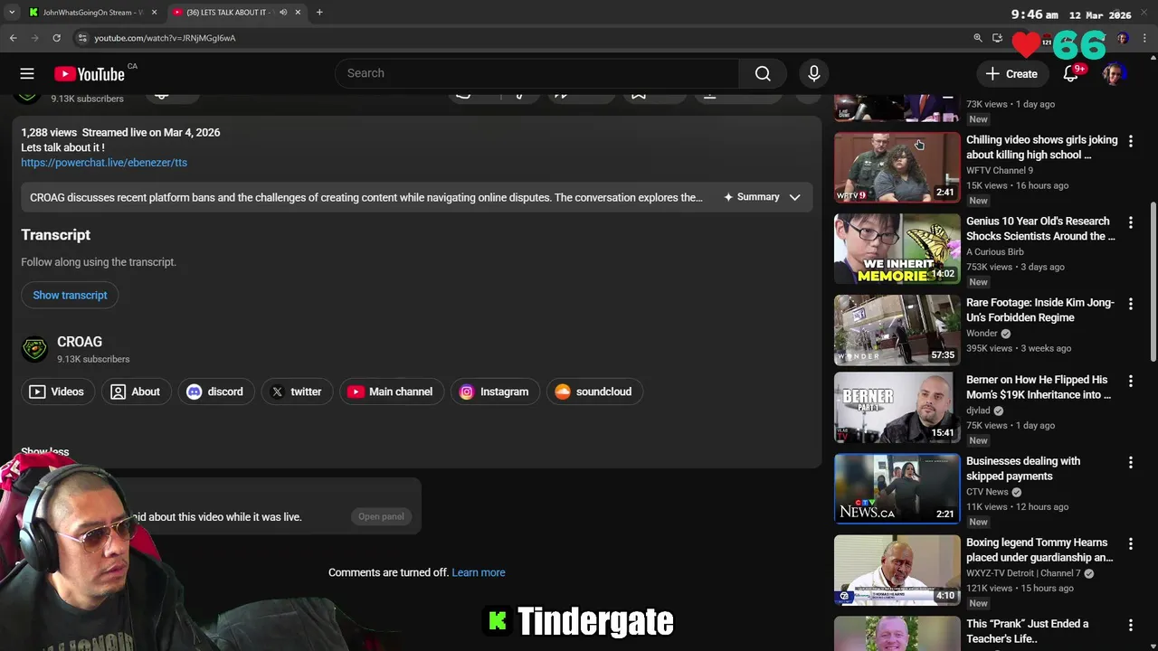The width and height of the screenshot is (1158, 651).
Task: Reload the page
Action: (x=56, y=38)
